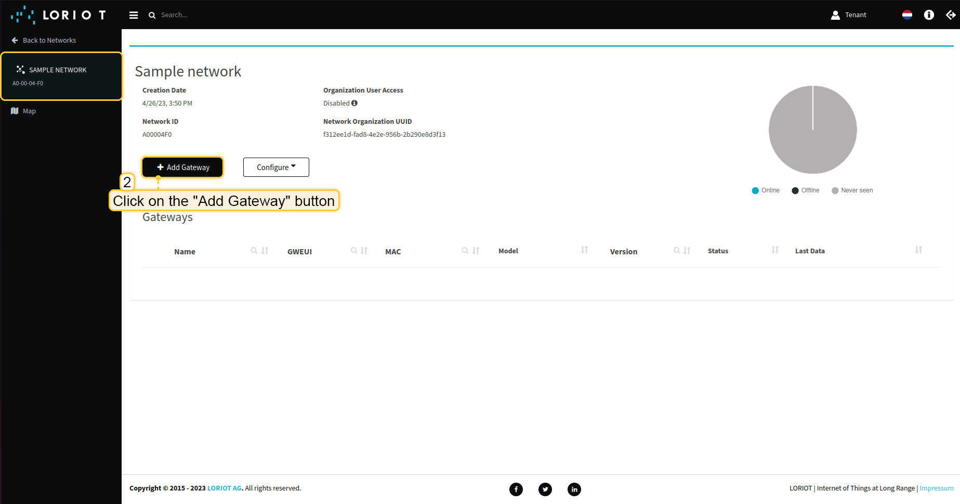This screenshot has width=960, height=504.
Task: Click into the Search field
Action: click(x=208, y=15)
